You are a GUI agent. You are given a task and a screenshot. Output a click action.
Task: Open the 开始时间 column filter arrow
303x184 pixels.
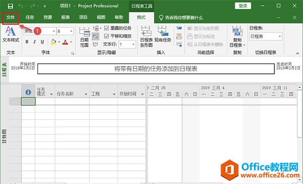coord(142,94)
